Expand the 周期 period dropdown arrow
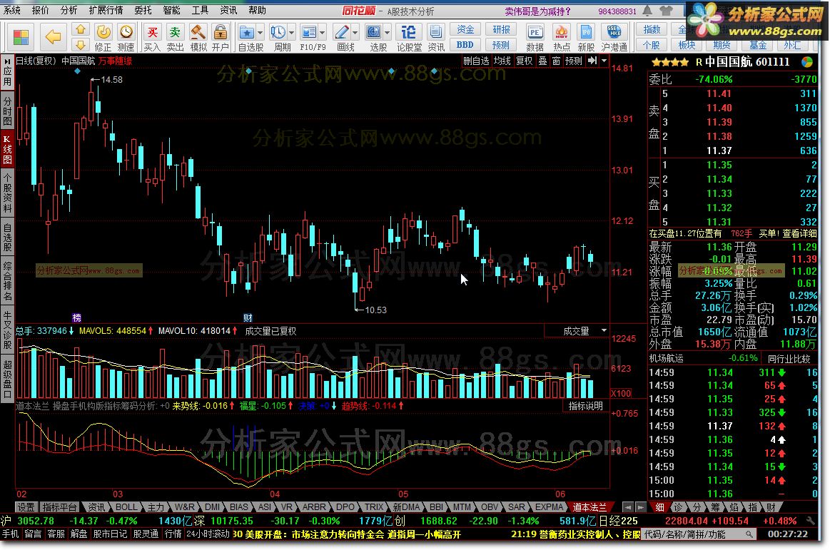 coord(291,33)
